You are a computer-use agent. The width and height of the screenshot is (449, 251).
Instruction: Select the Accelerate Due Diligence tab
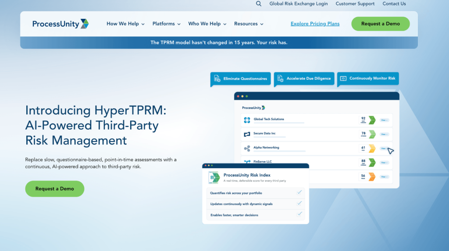[x=304, y=78]
